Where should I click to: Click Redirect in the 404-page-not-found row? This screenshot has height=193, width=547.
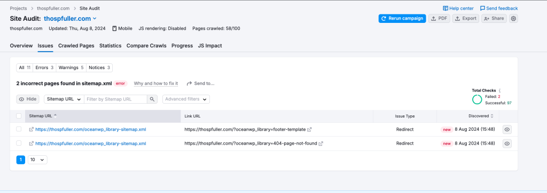pyautogui.click(x=405, y=144)
